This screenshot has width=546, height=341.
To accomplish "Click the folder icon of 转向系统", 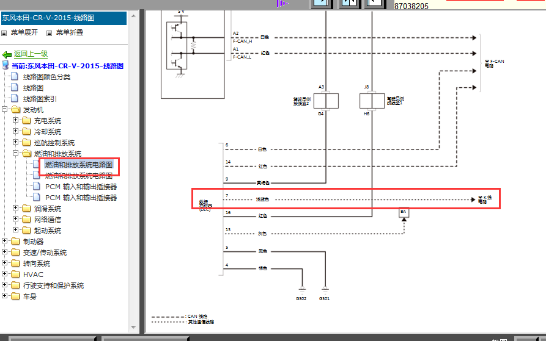I will [x=16, y=263].
